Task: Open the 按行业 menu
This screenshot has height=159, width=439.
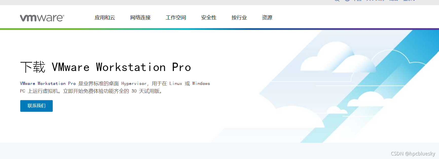Action: 239,17
